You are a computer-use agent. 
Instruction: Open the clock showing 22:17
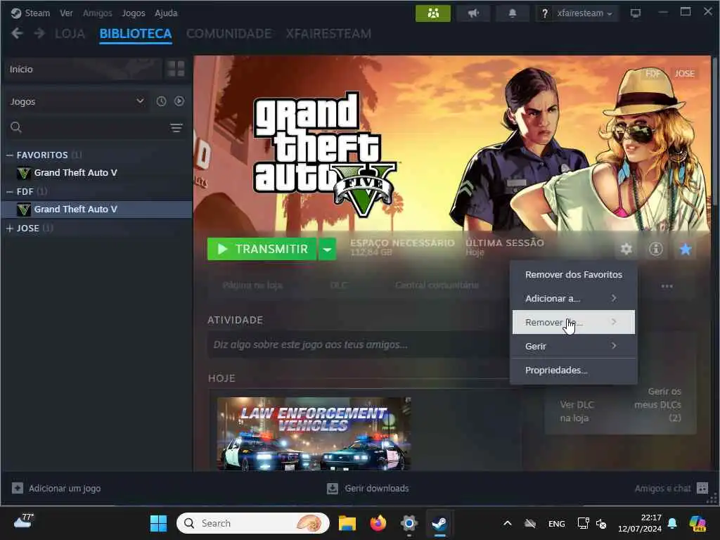(640, 523)
